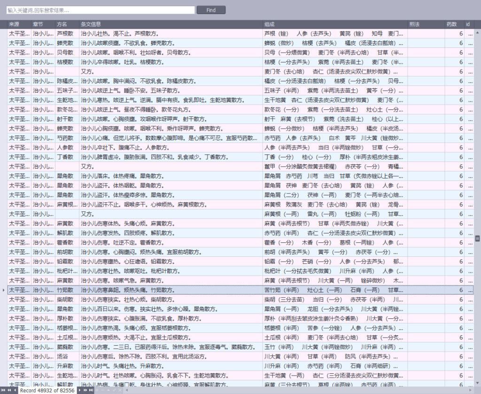Go to first record in navigator
Viewport: 481px width, 394px height.
[x=4, y=390]
